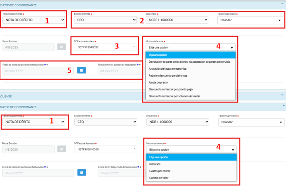Viewport: 287px width, 187px height.
Task: Open the NOTA DE DÉBITO document type dropdown
Action: coord(34,122)
